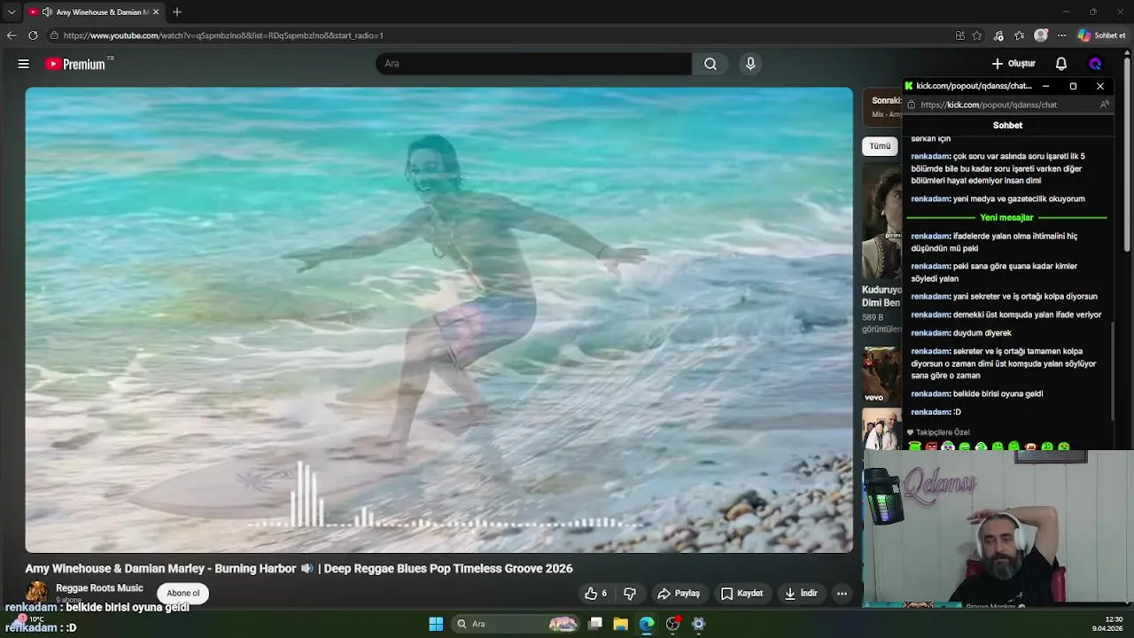1134x638 pixels.
Task: Subscribe with the Abone ol button
Action: (x=183, y=593)
